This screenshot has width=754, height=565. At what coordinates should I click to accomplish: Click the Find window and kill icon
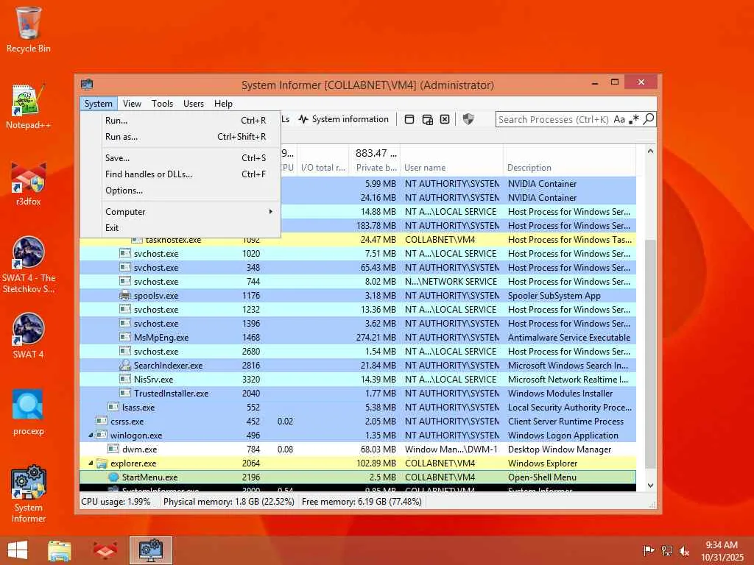pyautogui.click(x=445, y=119)
